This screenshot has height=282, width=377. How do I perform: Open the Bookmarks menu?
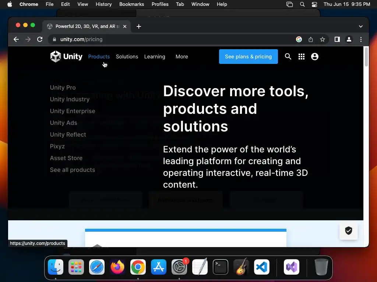click(x=131, y=4)
